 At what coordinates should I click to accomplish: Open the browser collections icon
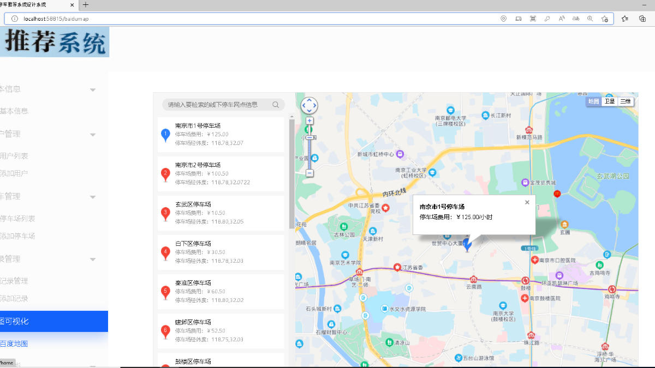[x=642, y=19]
